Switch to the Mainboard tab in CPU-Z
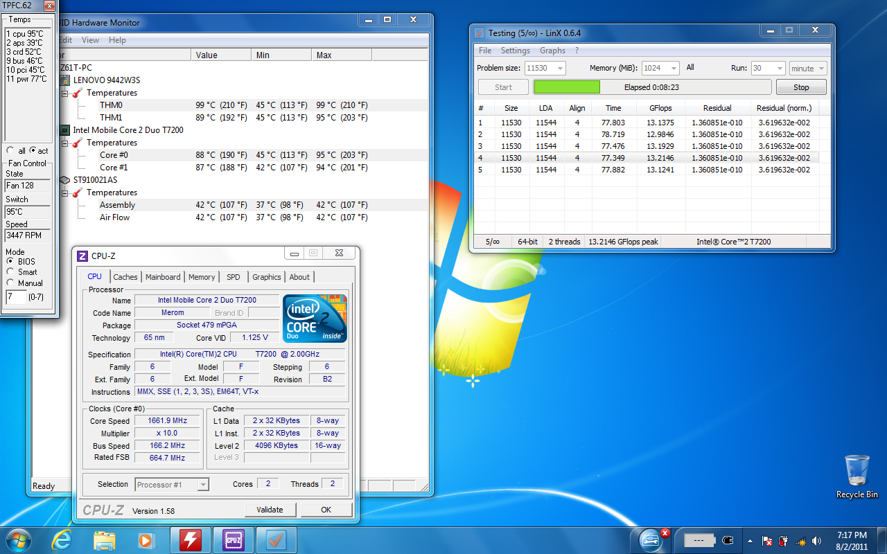Image resolution: width=887 pixels, height=554 pixels. coord(163,277)
